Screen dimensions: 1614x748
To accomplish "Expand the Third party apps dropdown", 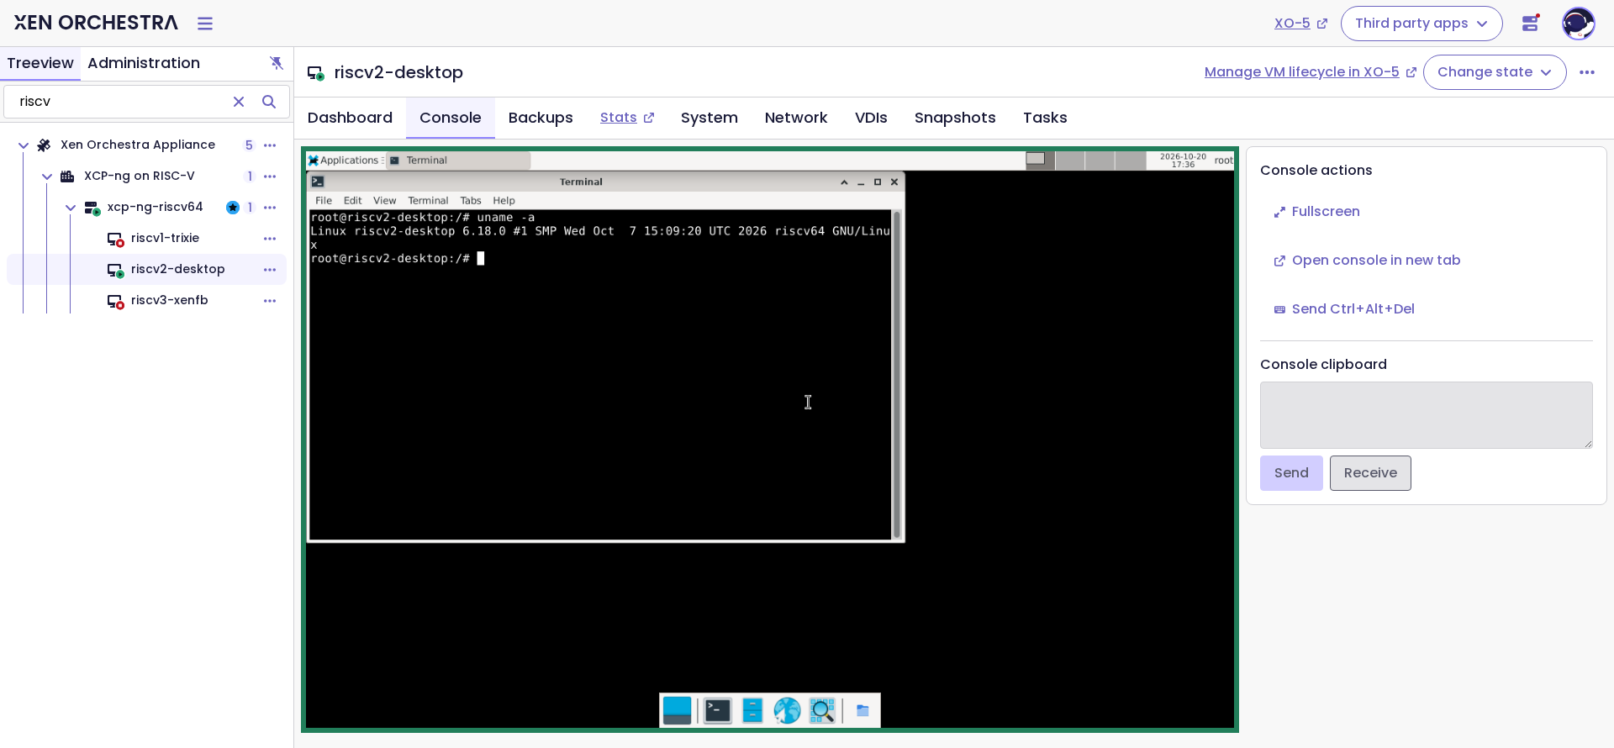I will pyautogui.click(x=1421, y=24).
